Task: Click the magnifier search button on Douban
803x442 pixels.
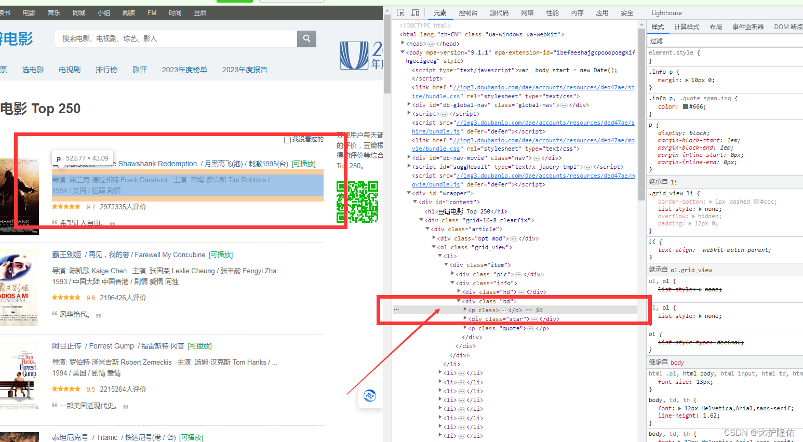Action: 306,38
